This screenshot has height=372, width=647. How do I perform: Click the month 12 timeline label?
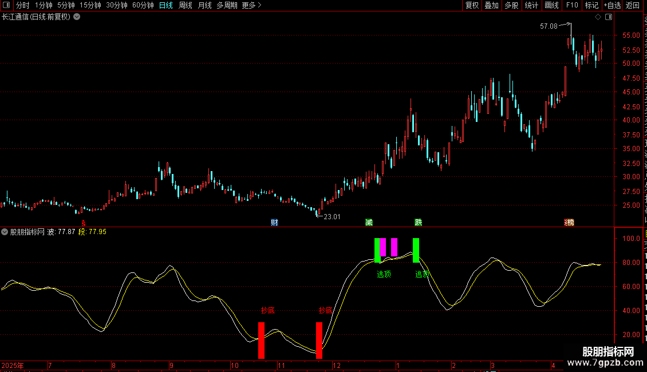[x=337, y=365]
